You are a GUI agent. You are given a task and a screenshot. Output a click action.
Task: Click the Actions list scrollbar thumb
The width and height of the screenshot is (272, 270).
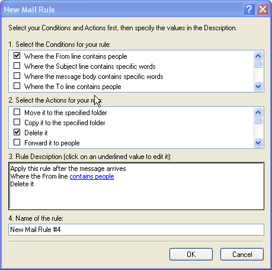[x=258, y=120]
